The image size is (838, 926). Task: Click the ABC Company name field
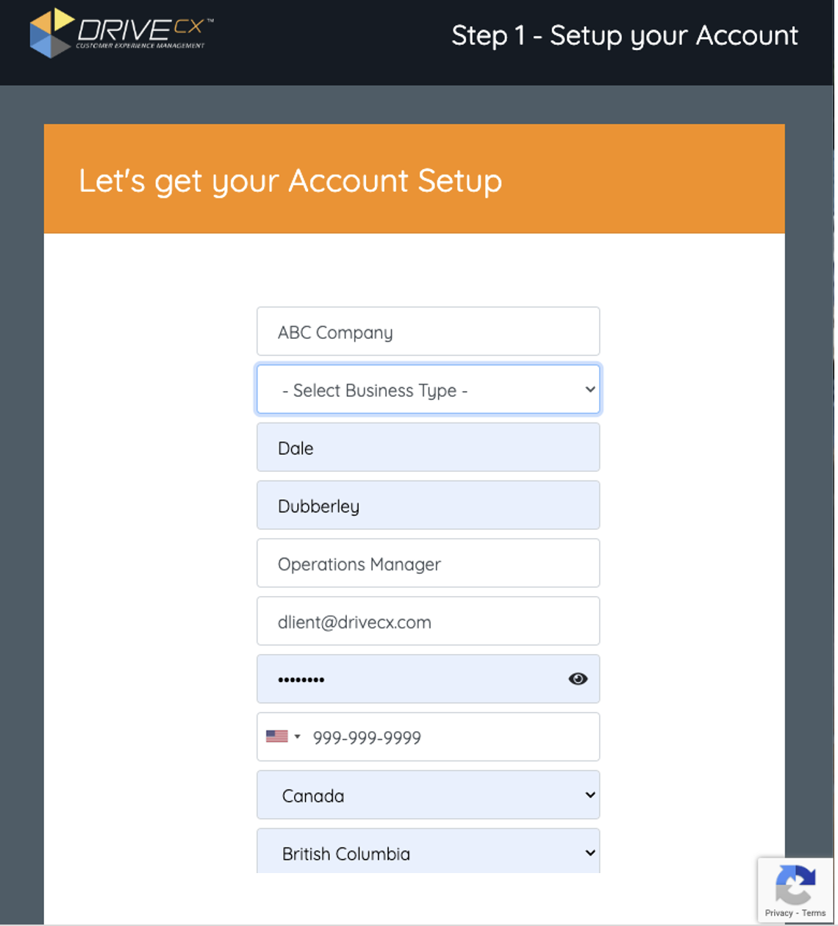[428, 332]
